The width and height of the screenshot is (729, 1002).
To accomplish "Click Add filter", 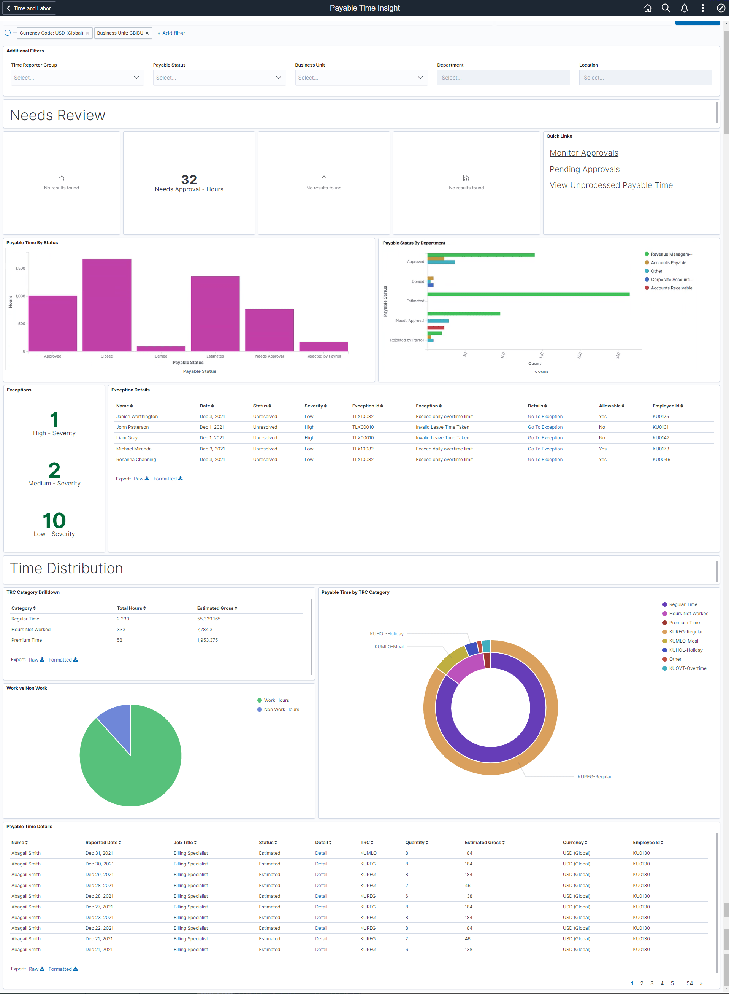I will pyautogui.click(x=171, y=33).
